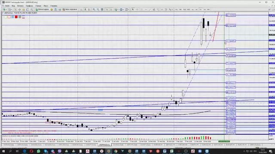Image resolution: width=275 pixels, height=154 pixels.
Task: Tile chart windows icon
Action: pyautogui.click(x=102, y=9)
